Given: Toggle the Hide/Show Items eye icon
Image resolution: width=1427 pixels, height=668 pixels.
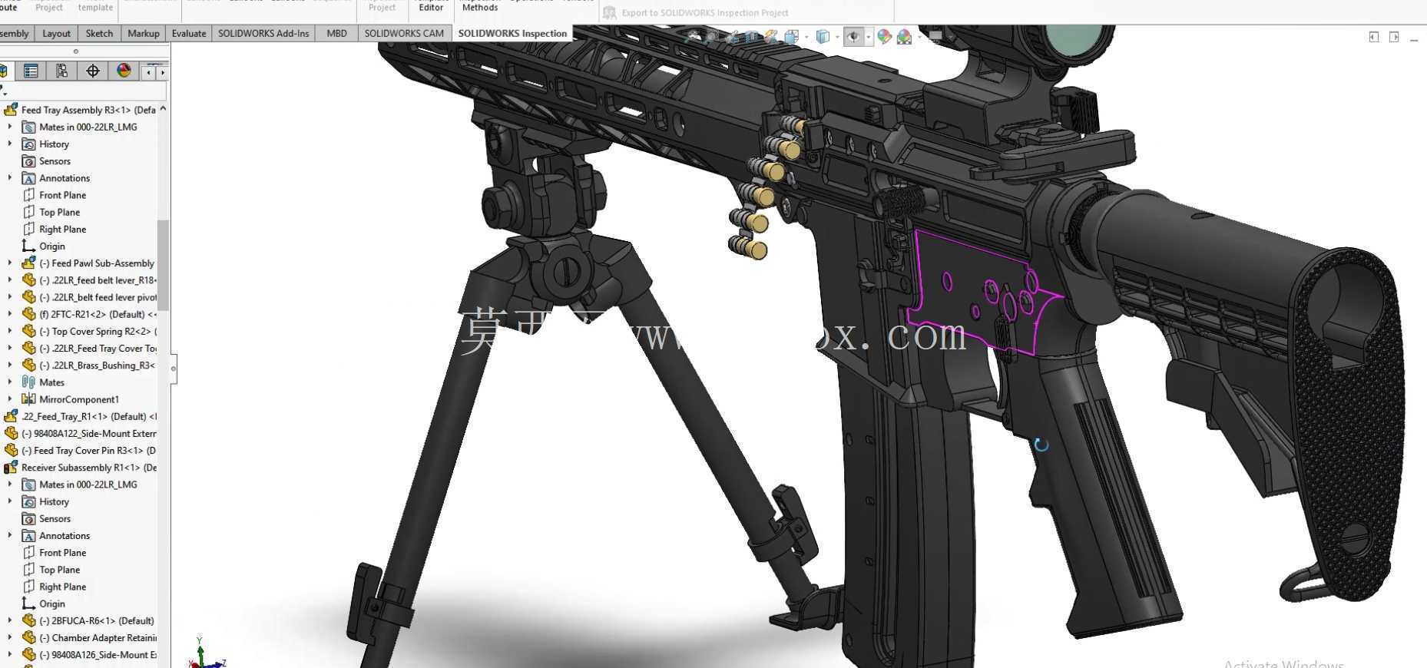Looking at the screenshot, I should click(853, 36).
